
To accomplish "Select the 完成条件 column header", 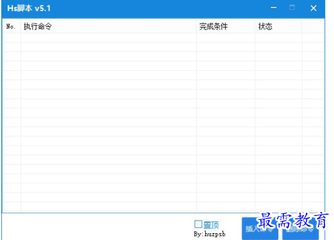I will pyautogui.click(x=226, y=26).
